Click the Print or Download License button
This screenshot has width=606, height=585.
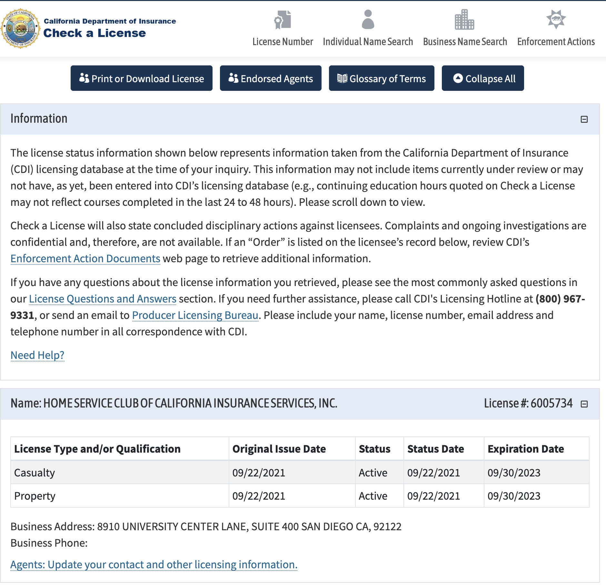[142, 78]
